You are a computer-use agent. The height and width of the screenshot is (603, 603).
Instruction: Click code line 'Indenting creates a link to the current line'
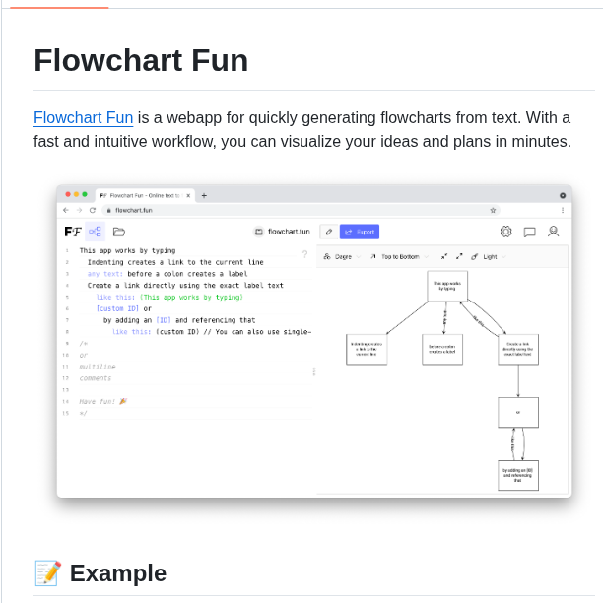point(175,262)
